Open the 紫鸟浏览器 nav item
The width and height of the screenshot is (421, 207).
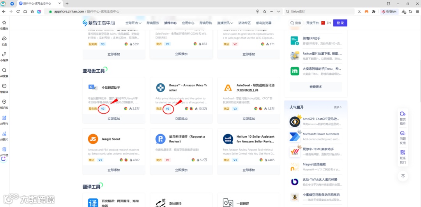coord(264,23)
